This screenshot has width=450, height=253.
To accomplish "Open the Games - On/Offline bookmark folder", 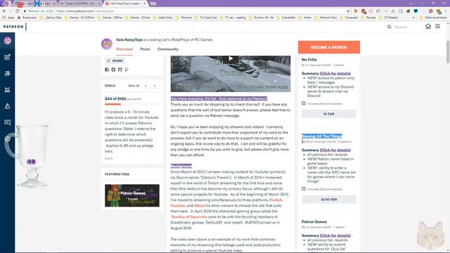I will (x=79, y=18).
